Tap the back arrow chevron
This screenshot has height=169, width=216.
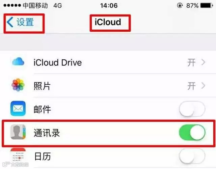10,22
